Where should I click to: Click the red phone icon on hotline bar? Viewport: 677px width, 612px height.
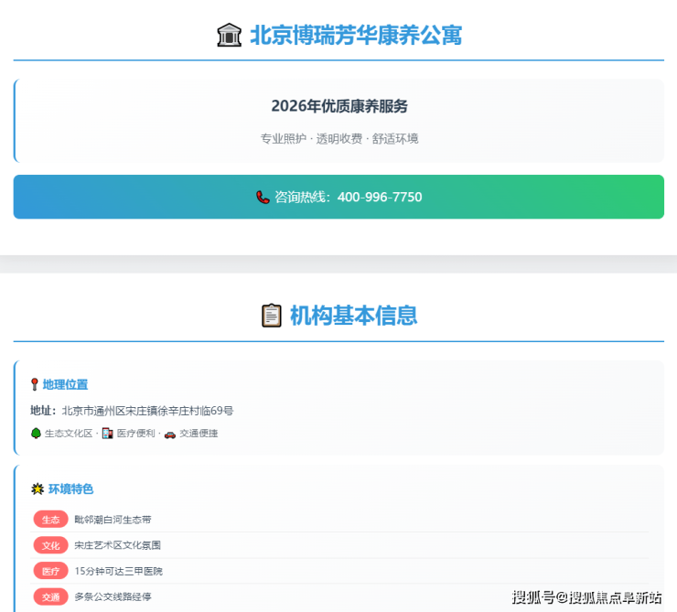(x=263, y=197)
